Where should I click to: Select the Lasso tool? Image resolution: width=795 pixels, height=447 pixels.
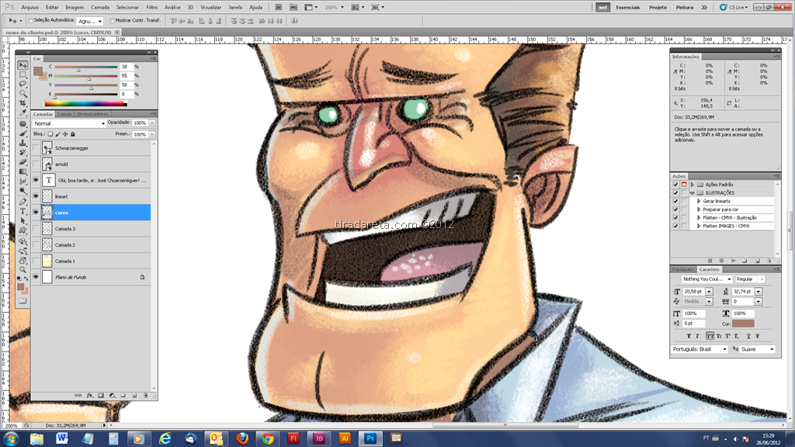pyautogui.click(x=23, y=84)
